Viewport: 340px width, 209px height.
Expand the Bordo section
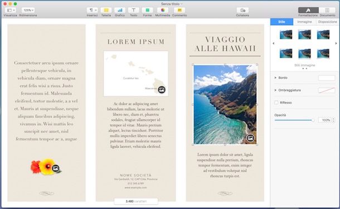(275, 78)
